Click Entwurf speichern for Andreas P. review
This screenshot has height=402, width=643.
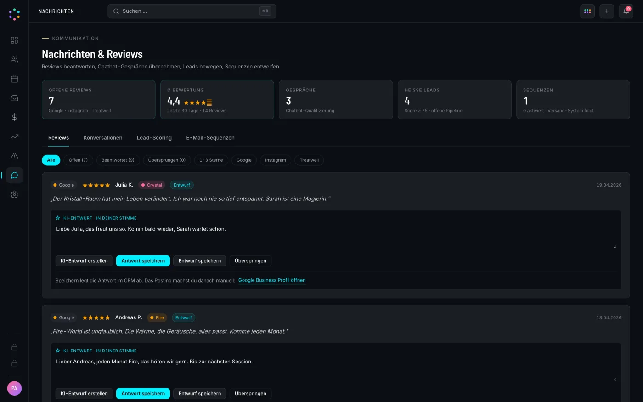pos(200,394)
